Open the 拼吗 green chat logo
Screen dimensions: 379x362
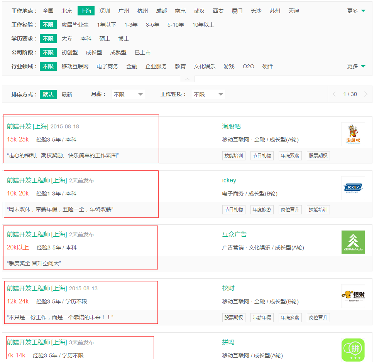click(x=353, y=350)
